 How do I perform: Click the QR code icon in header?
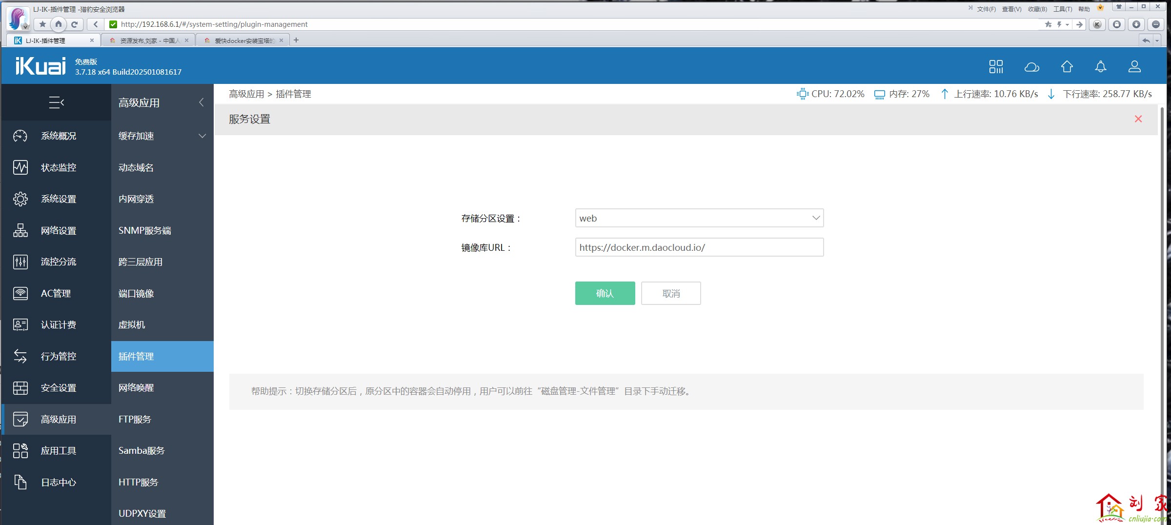[996, 67]
